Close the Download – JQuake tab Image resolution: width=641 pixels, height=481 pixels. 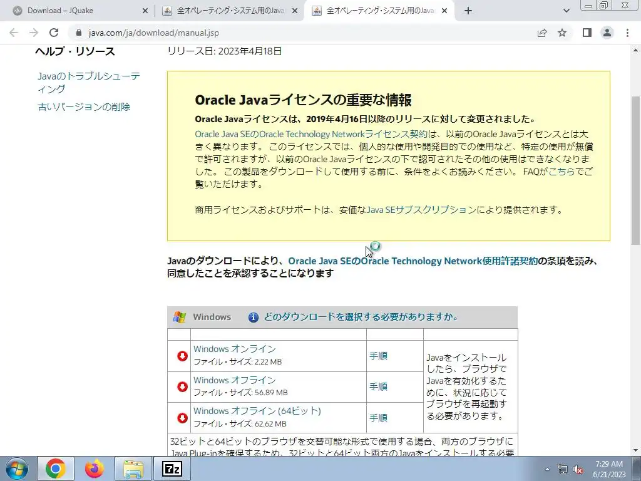point(145,11)
